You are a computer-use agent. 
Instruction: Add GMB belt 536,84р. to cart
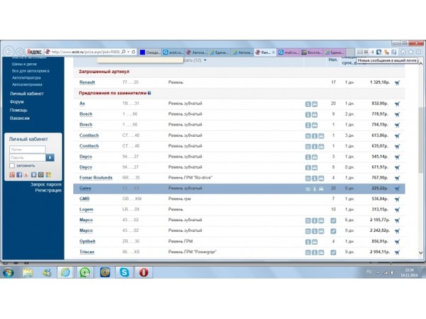pos(397,199)
